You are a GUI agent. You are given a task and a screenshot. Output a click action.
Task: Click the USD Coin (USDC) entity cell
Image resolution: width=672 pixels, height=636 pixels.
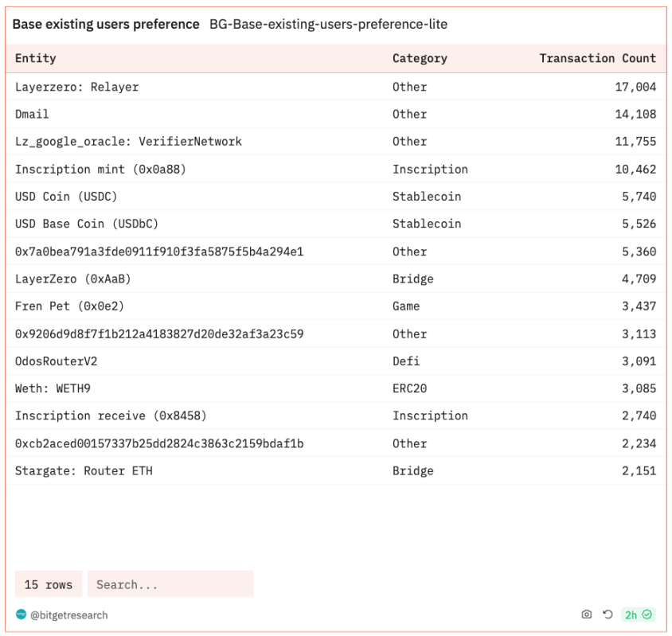64,197
